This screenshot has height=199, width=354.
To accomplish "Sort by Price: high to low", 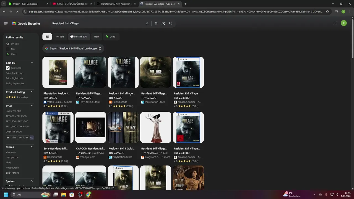I will coord(14,78).
